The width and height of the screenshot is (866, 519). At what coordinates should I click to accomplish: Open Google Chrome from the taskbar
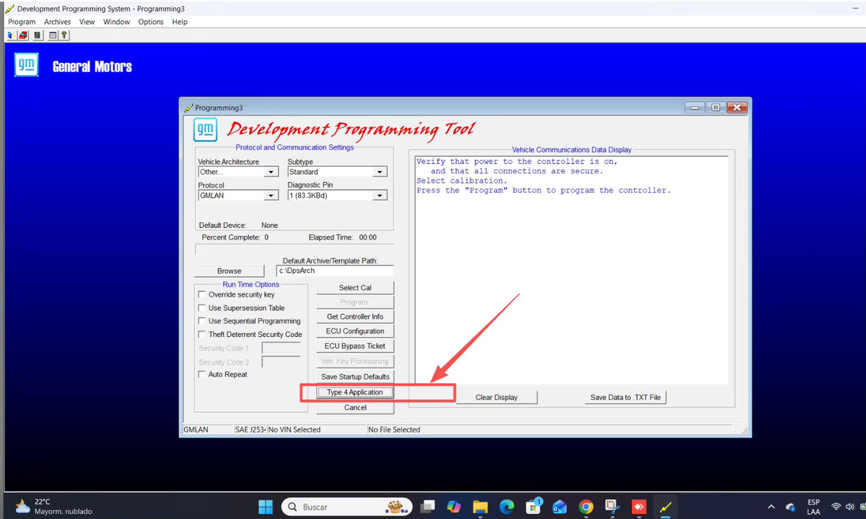click(586, 507)
